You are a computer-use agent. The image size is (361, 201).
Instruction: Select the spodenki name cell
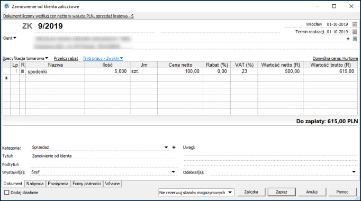tap(55, 71)
